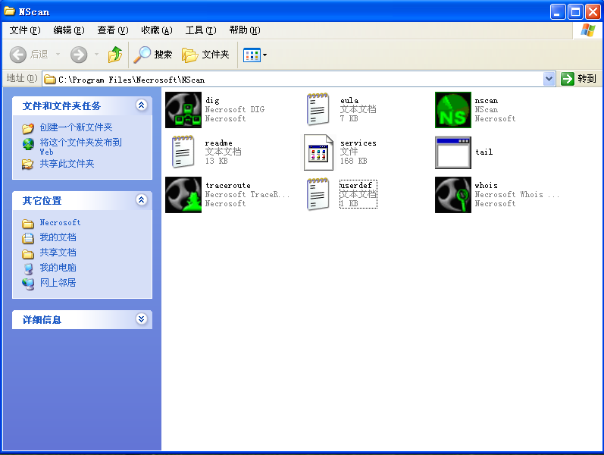Image resolution: width=604 pixels, height=455 pixels.
Task: Click the Back (后退) arrow icon
Action: (x=18, y=55)
